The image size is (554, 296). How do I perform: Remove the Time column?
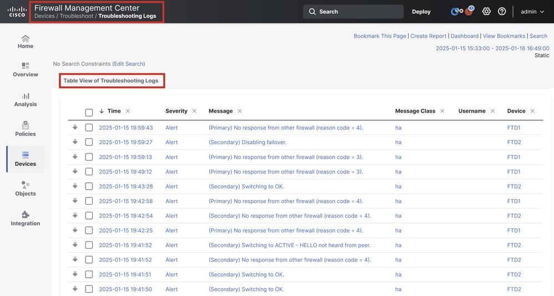point(128,111)
